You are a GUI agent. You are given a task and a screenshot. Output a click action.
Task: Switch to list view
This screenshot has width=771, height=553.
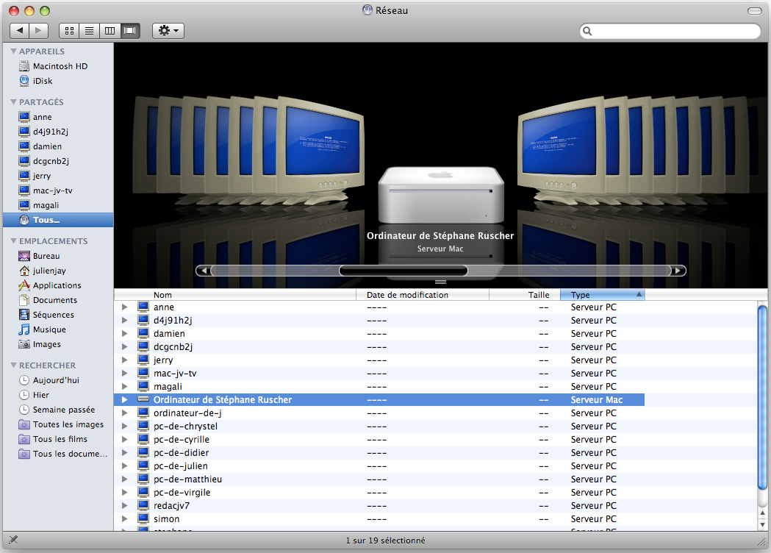[90, 30]
